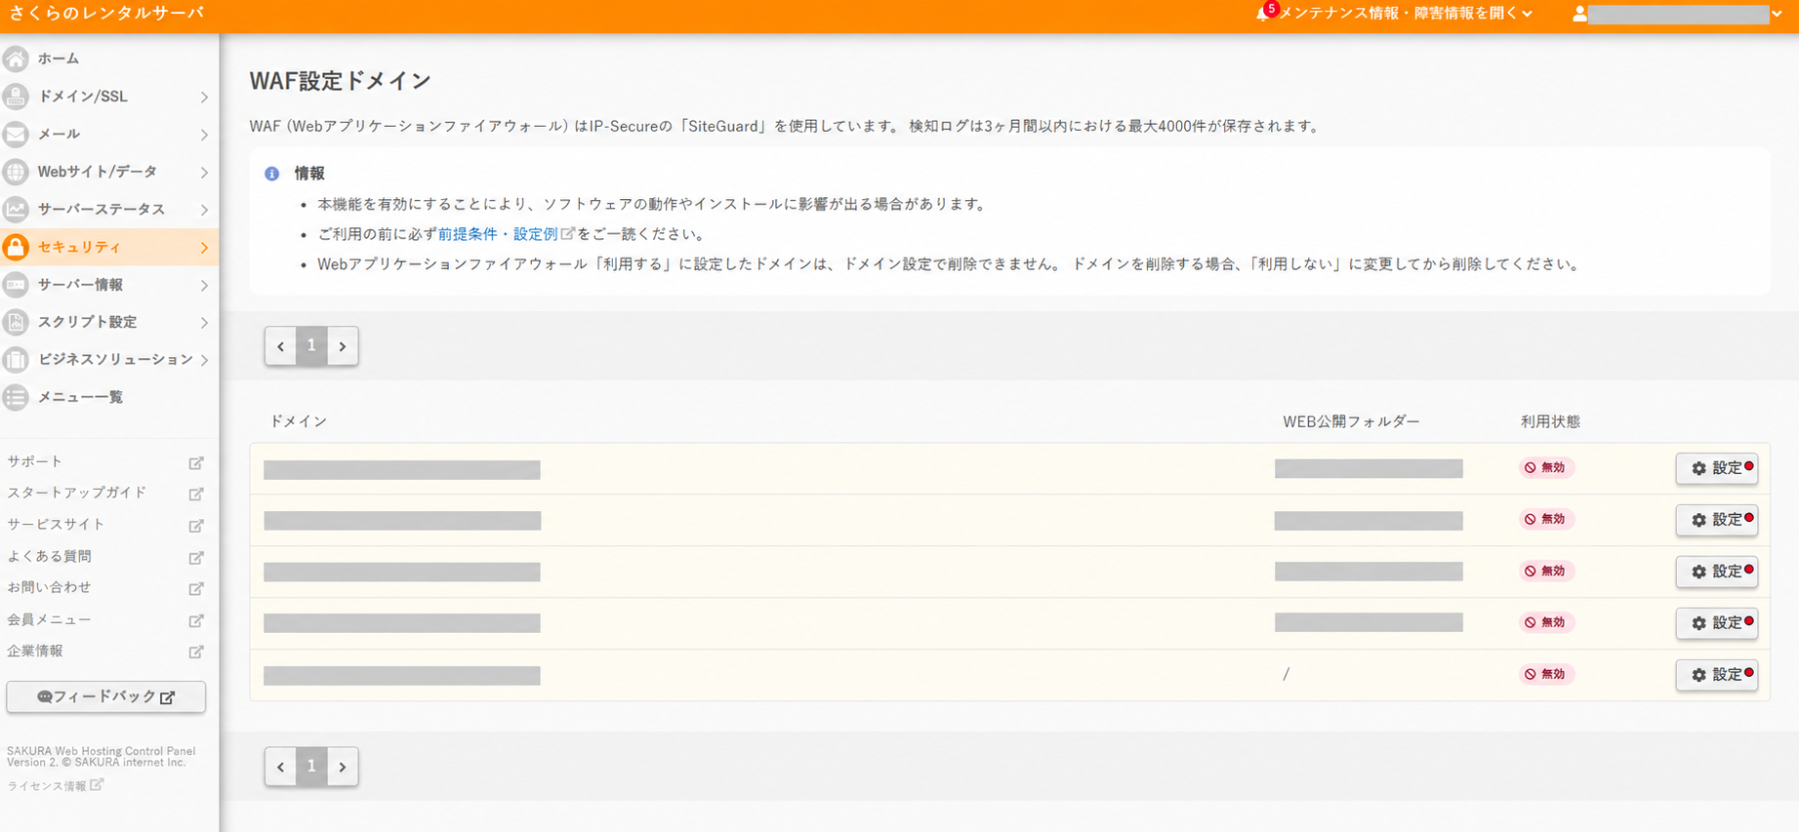The width and height of the screenshot is (1799, 832).
Task: Select スクリプト設定 sidebar item
Action: pos(87,322)
